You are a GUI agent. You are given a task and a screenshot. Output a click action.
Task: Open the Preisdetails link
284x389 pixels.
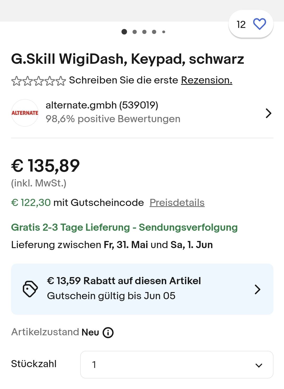click(177, 203)
